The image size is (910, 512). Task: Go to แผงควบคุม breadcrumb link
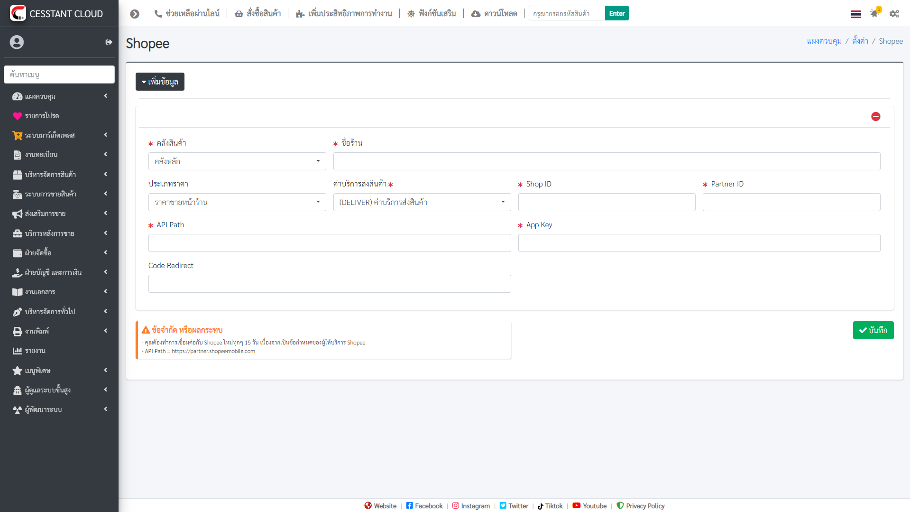click(824, 41)
